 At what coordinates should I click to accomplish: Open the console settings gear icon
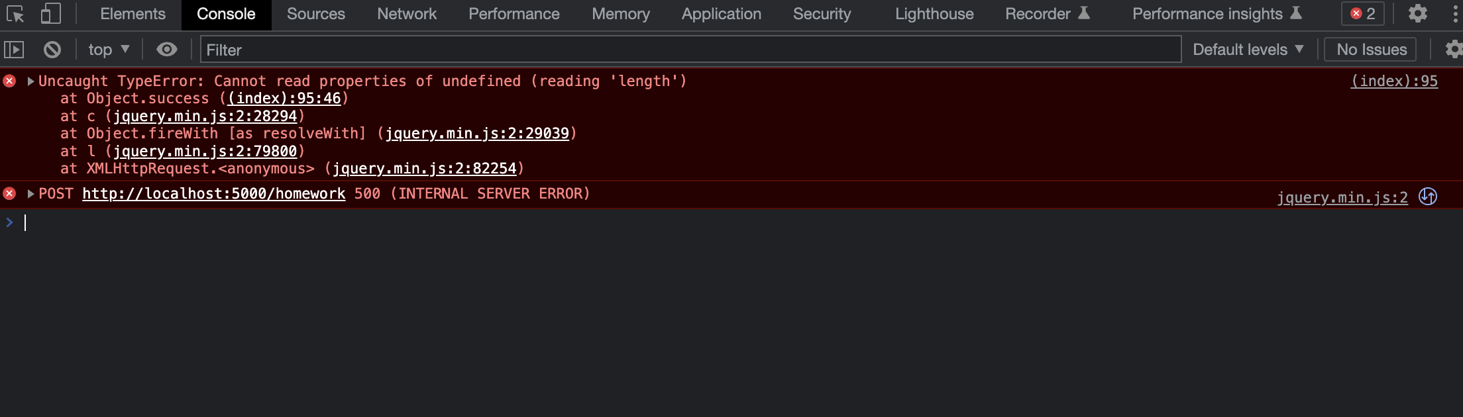click(x=1454, y=50)
